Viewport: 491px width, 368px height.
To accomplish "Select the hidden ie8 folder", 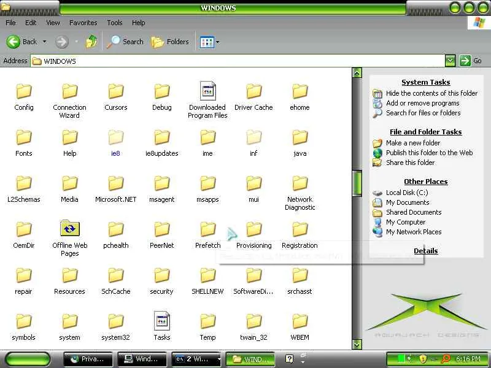I will [x=115, y=144].
